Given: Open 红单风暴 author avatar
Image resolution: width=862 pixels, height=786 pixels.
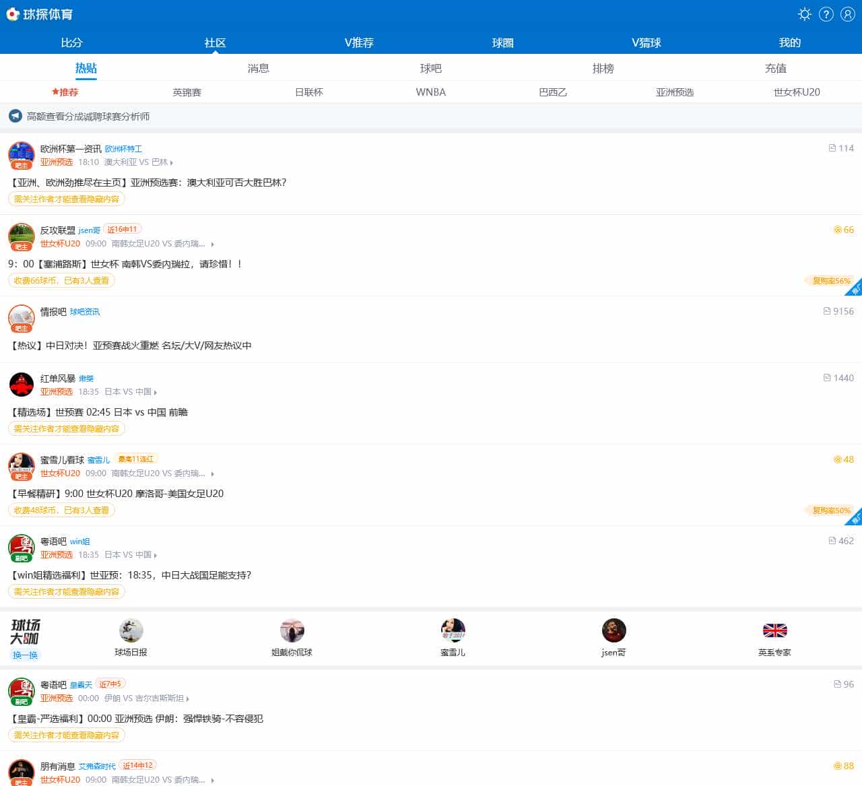Looking at the screenshot, I should pos(22,385).
